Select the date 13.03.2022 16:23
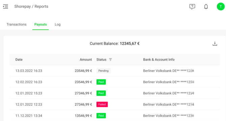The width and height of the screenshot is (226, 121). point(29,71)
